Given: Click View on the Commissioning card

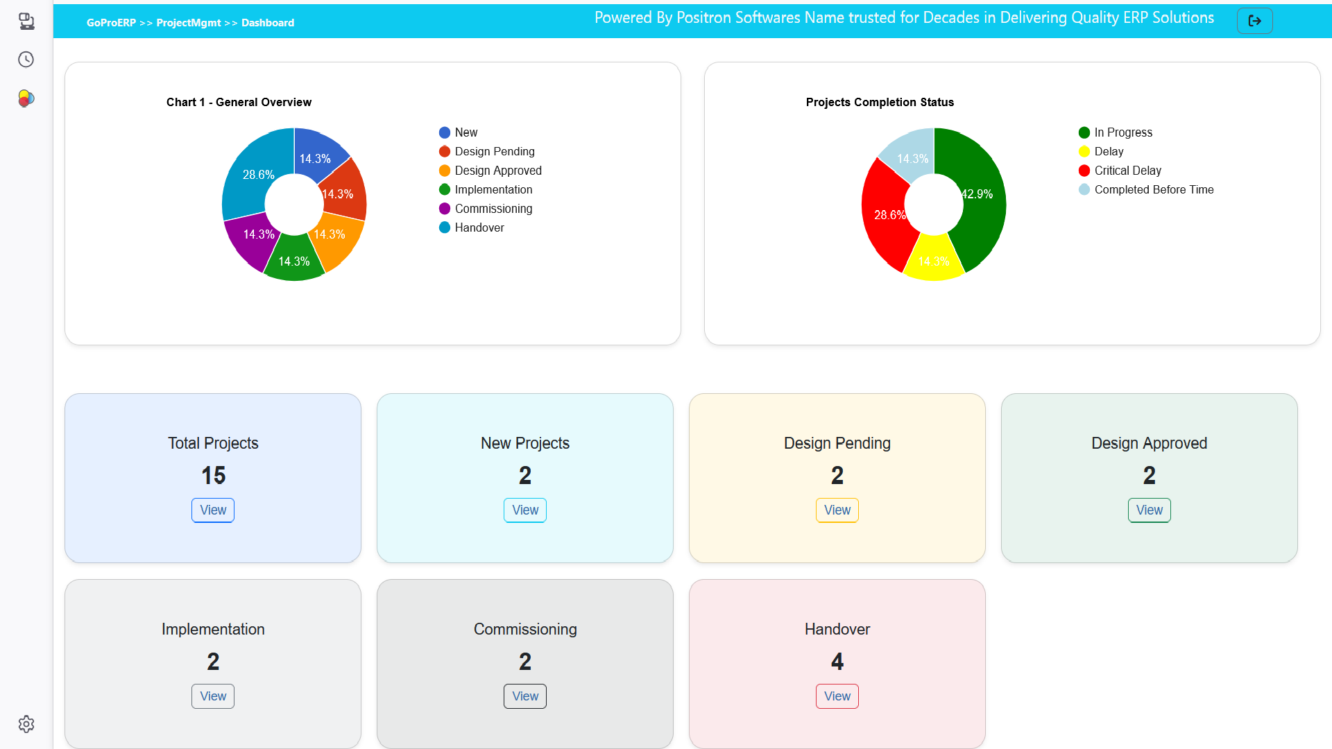Looking at the screenshot, I should (x=524, y=696).
